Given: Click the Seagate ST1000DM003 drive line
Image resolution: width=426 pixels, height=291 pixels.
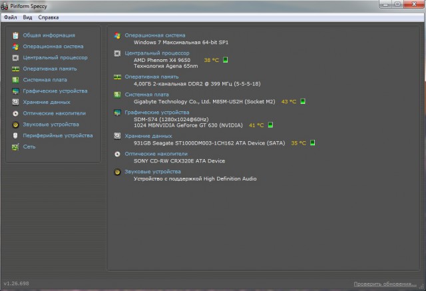Looking at the screenshot, I should (209, 143).
